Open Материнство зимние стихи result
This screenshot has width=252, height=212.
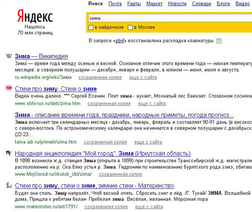pyautogui.click(x=94, y=186)
